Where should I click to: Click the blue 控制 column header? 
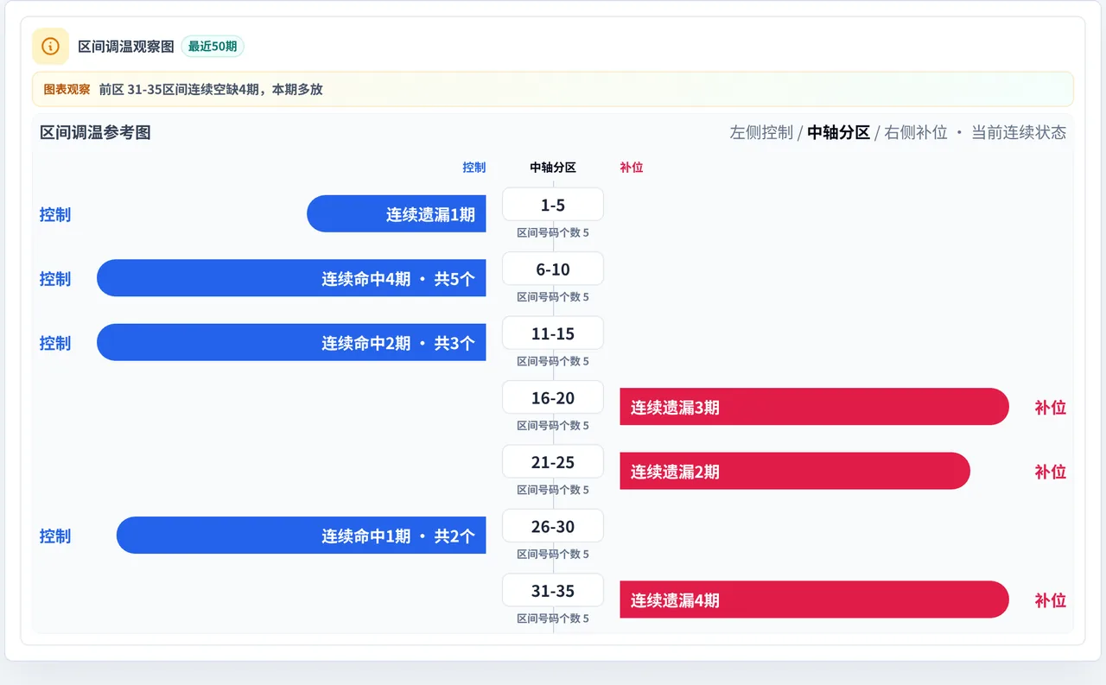pyautogui.click(x=474, y=168)
